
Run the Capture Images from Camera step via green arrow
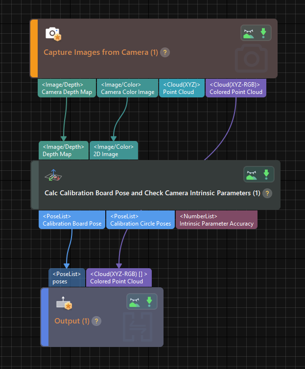pyautogui.click(x=263, y=33)
